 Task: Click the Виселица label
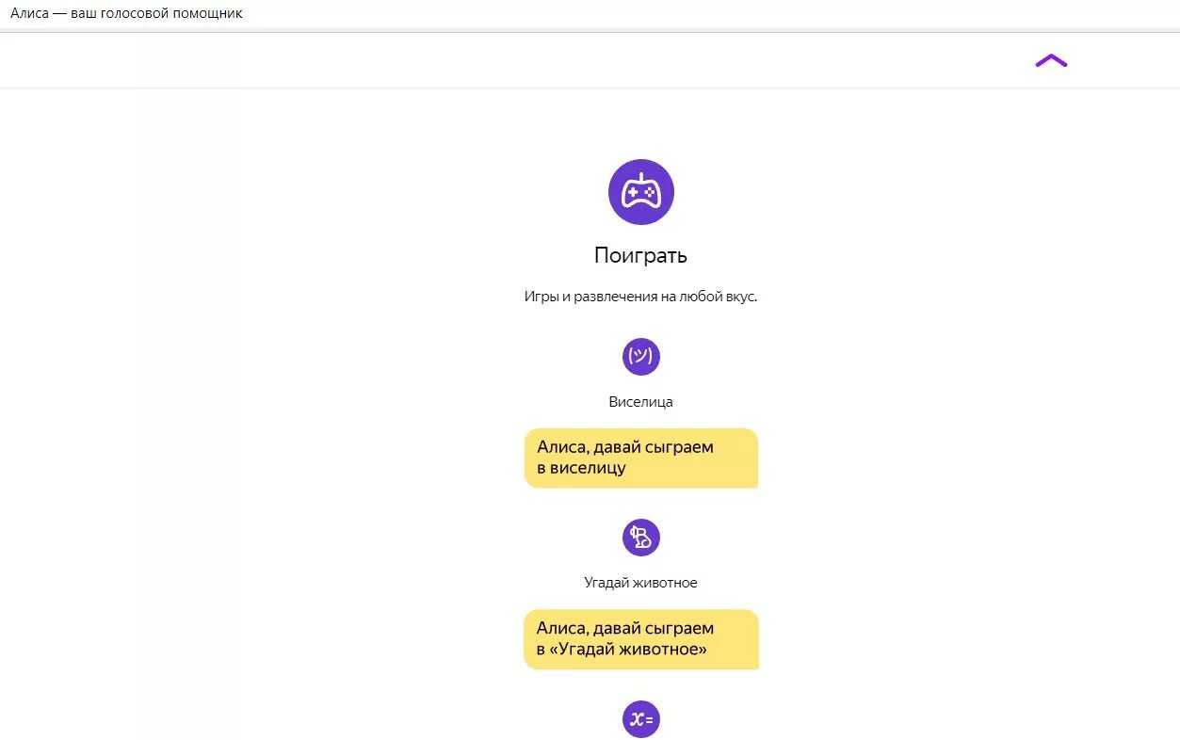(x=641, y=402)
